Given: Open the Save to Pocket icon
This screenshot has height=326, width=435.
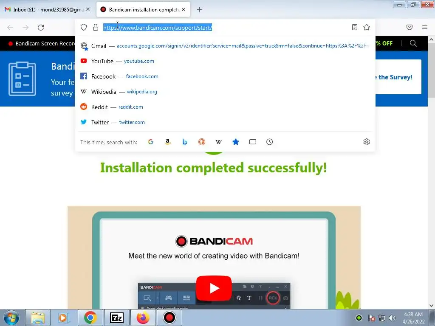Looking at the screenshot, I should point(410,27).
